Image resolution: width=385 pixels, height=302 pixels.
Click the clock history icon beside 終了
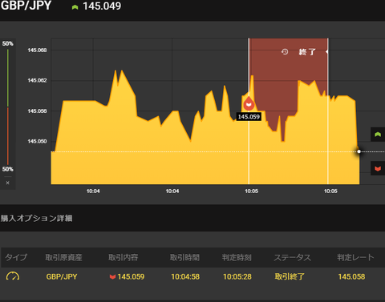point(285,51)
